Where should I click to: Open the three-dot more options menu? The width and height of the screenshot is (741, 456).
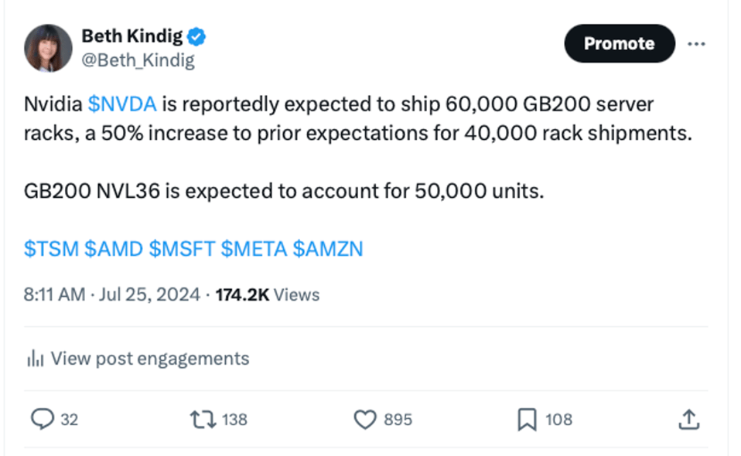(696, 44)
